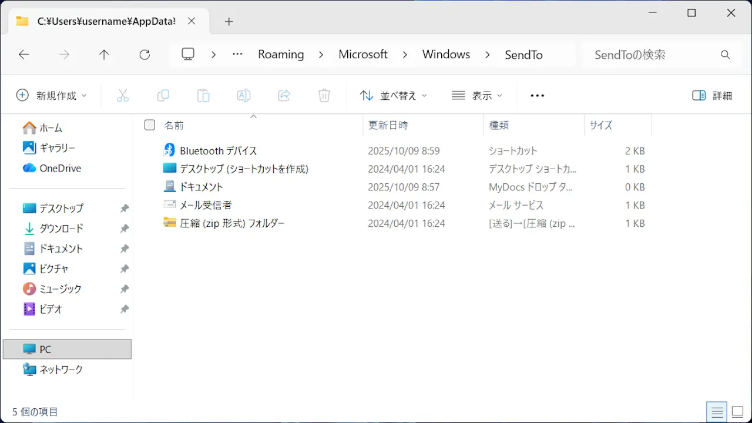Open the 新規作成 dropdown
752x423 pixels.
coord(52,95)
